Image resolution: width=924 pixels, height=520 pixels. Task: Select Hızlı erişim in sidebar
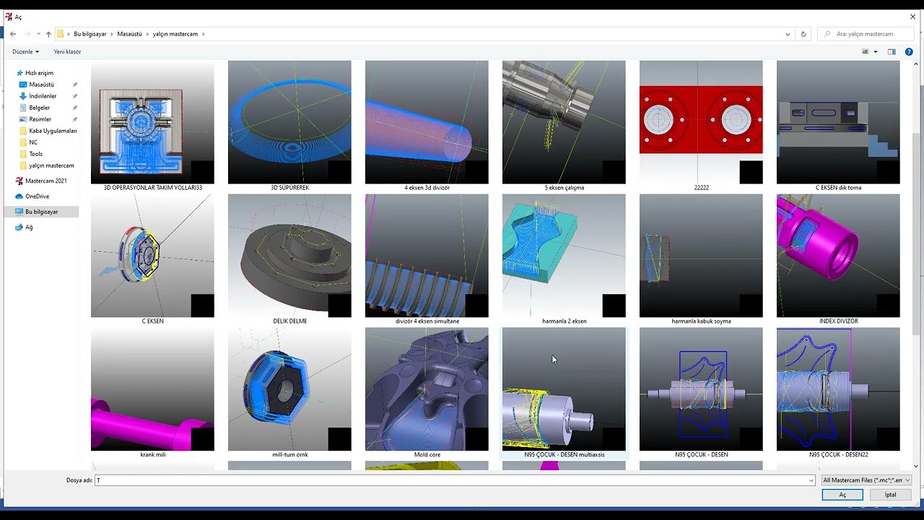coord(39,73)
